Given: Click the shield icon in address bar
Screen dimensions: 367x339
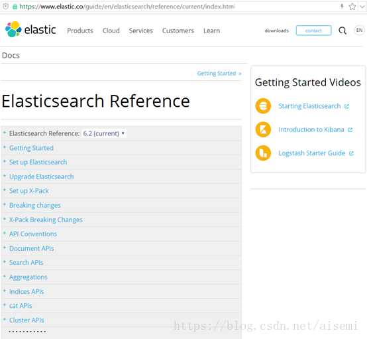Looking at the screenshot, I should tap(5, 7).
